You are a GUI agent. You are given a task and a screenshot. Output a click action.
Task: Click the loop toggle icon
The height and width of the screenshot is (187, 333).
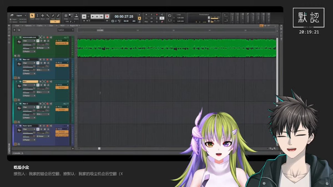click(170, 16)
